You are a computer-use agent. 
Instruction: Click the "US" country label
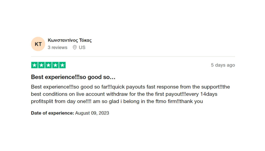click(x=82, y=47)
